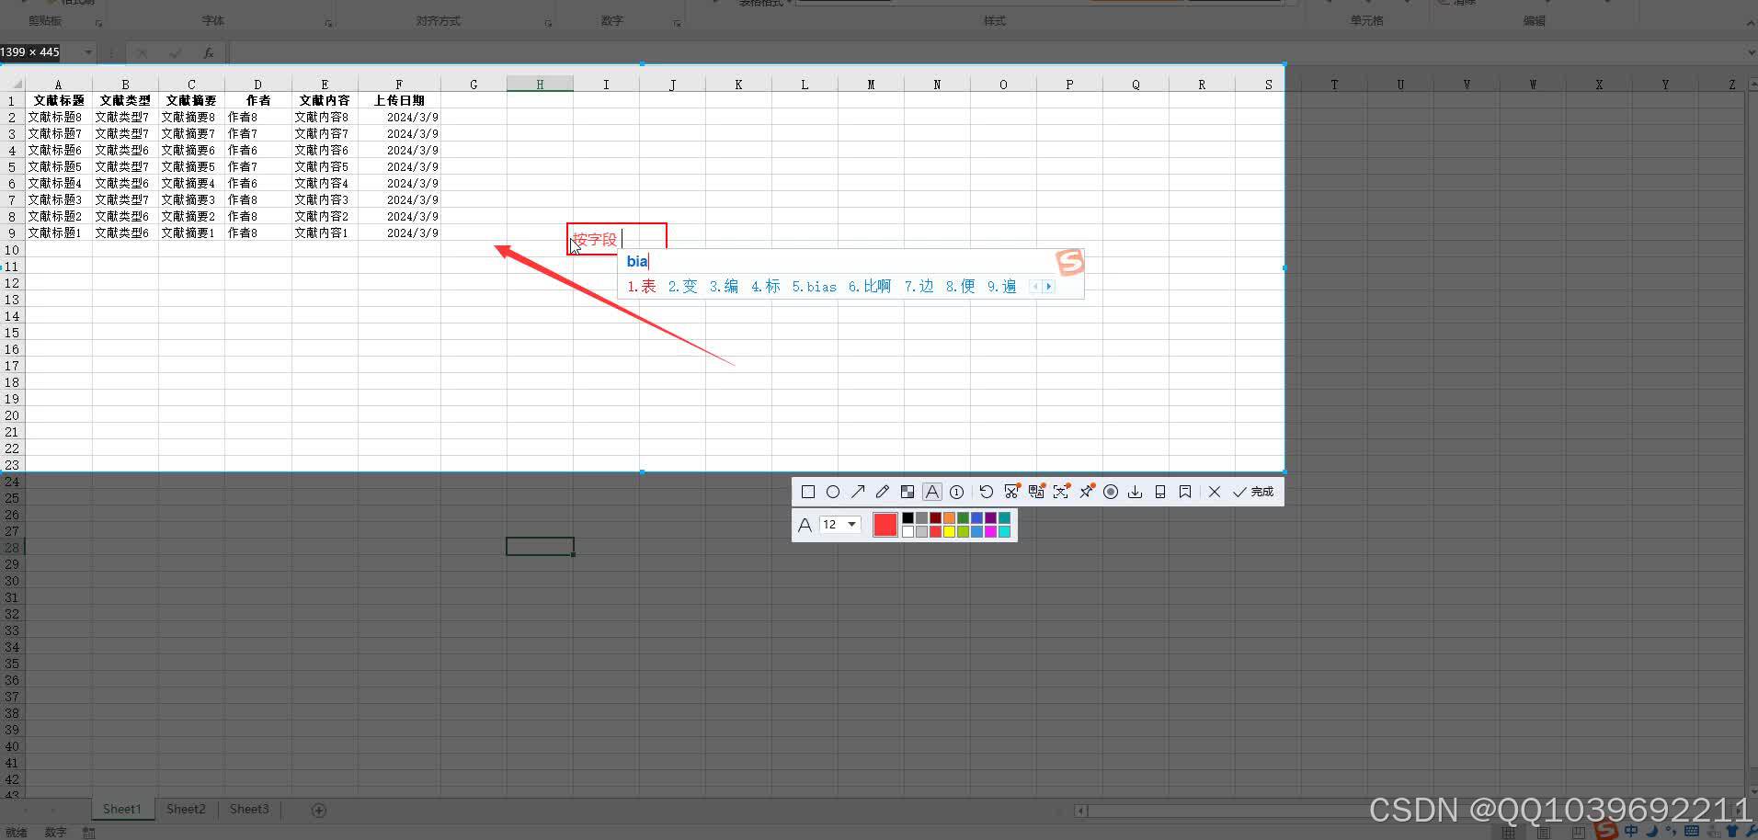Viewport: 1758px width, 840px height.
Task: Click the scissors cut-out tool icon
Action: coord(1011,492)
